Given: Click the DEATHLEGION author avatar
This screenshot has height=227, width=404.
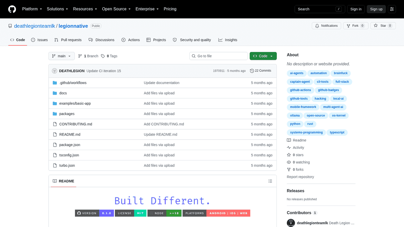Looking at the screenshot, I should [x=55, y=71].
